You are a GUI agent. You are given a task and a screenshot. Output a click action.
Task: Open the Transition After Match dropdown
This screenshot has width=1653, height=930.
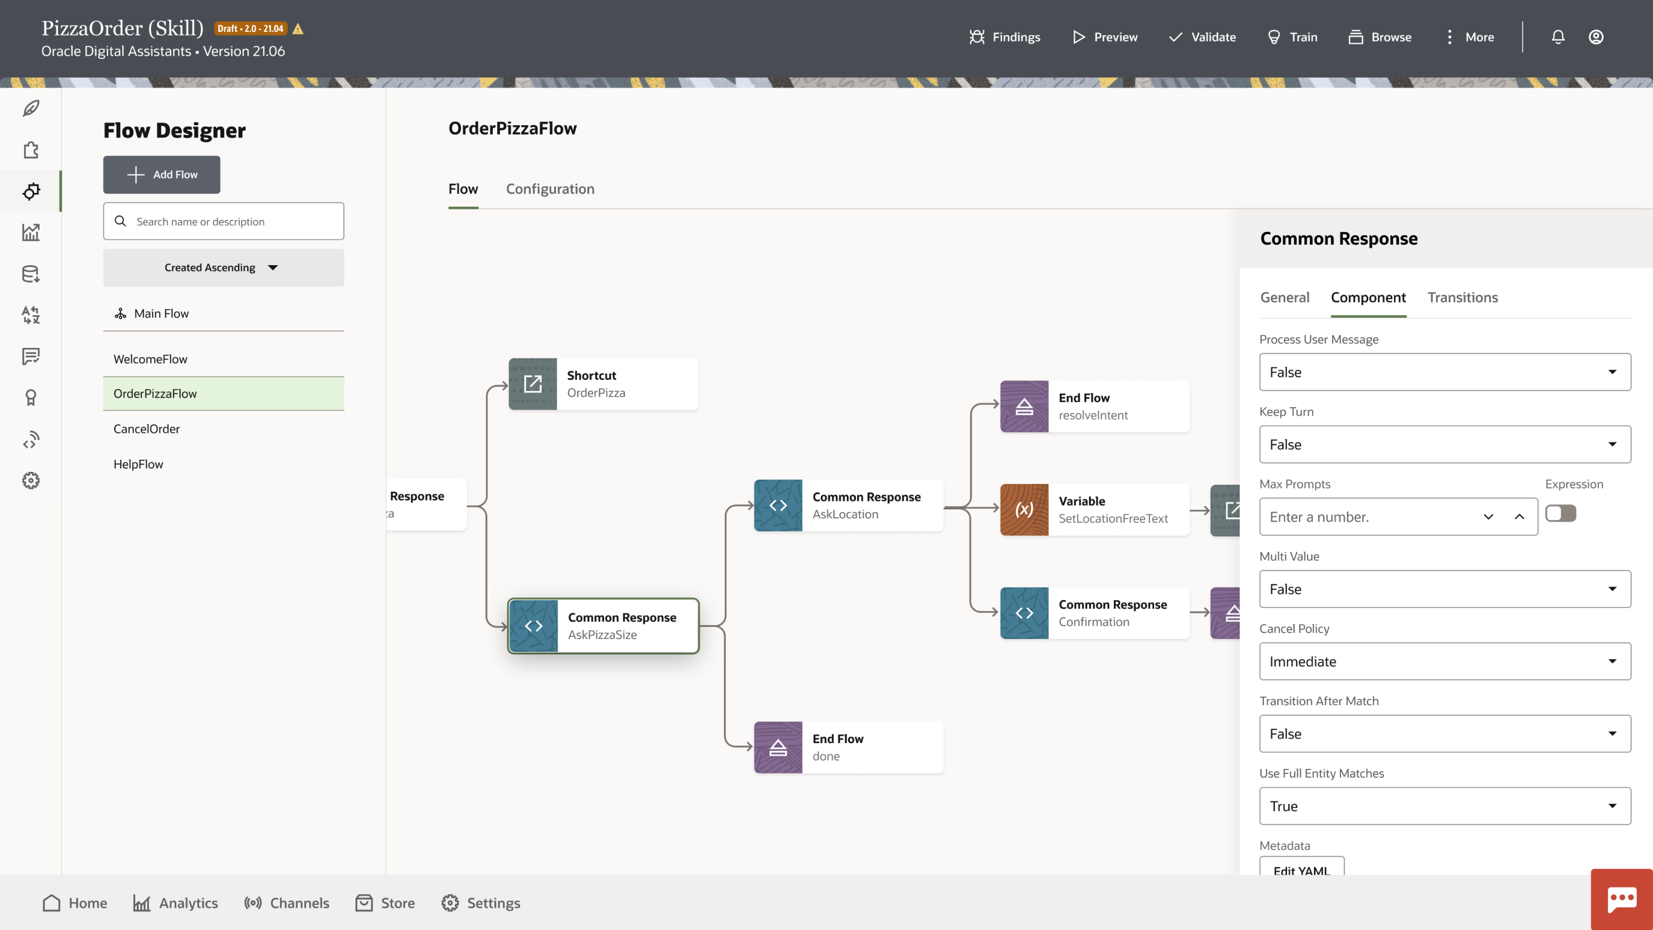coord(1445,734)
